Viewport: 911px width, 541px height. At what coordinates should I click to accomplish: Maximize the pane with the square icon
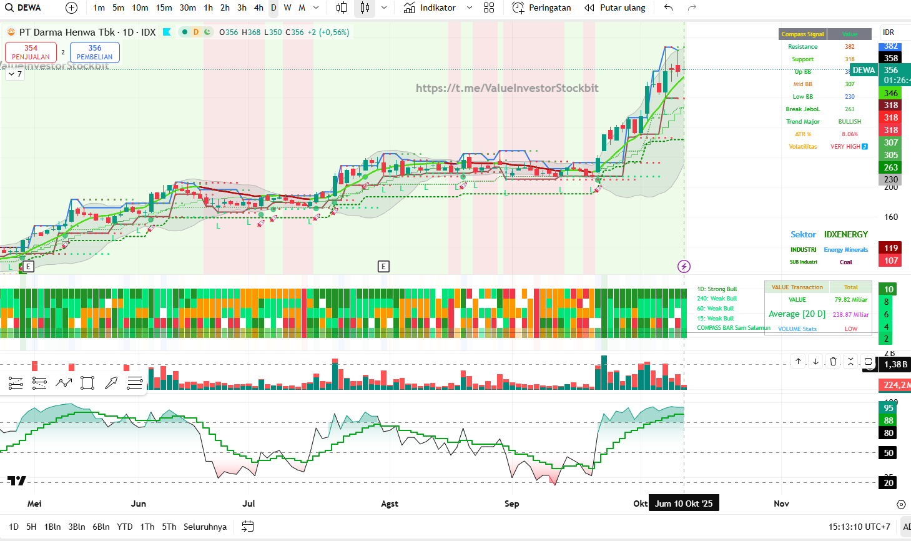click(x=868, y=361)
